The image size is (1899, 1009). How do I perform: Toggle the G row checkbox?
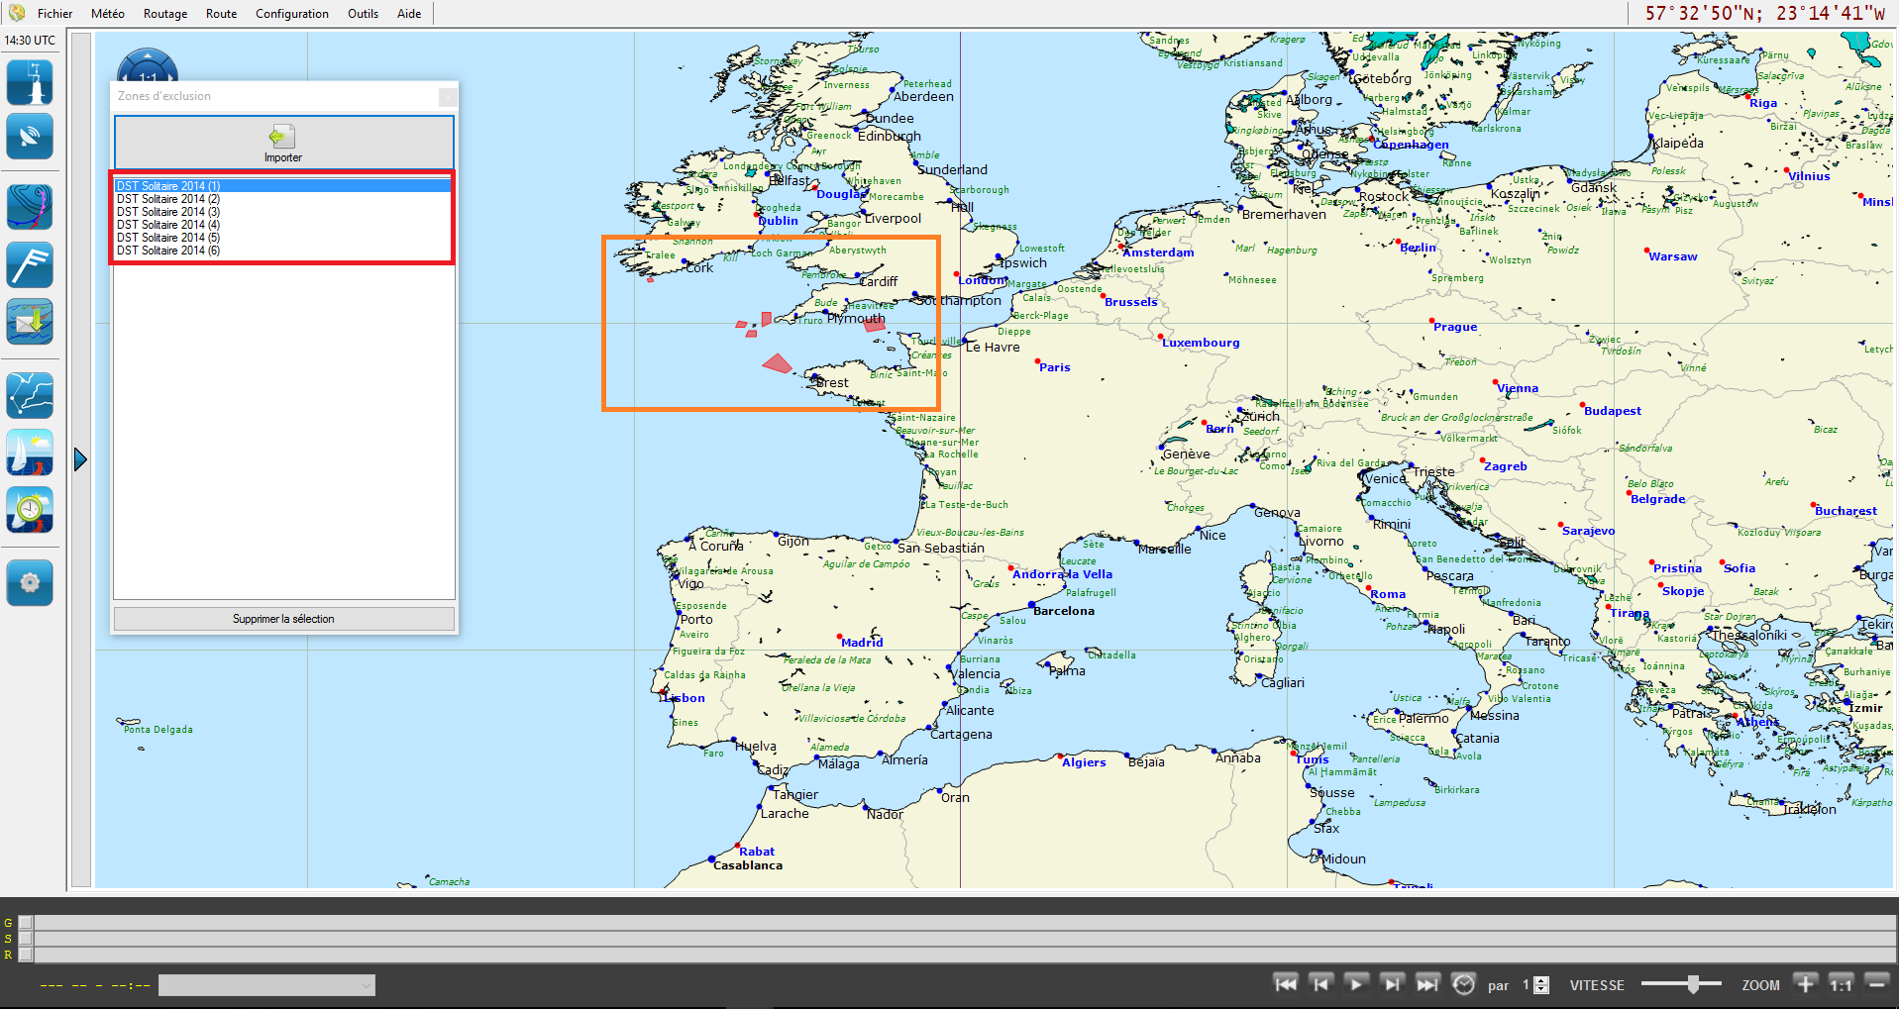(26, 923)
